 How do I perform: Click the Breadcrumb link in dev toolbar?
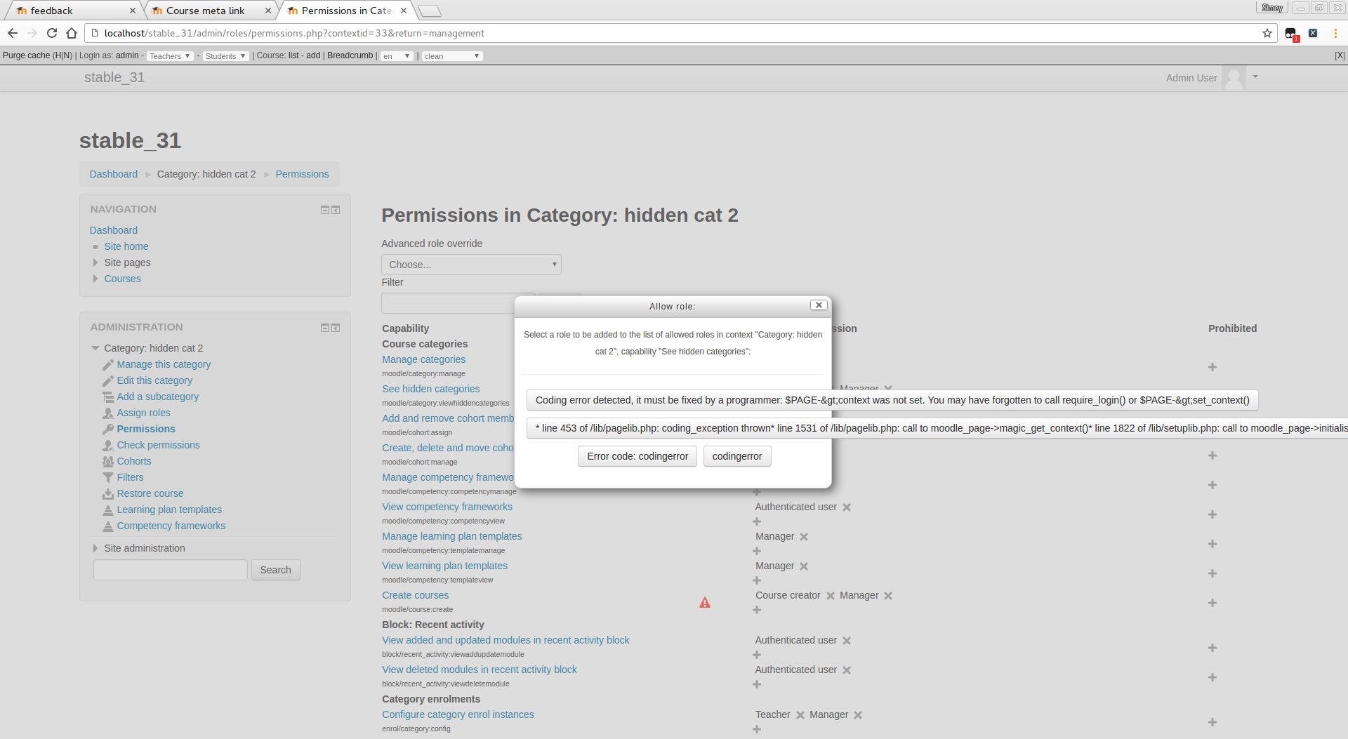point(350,55)
